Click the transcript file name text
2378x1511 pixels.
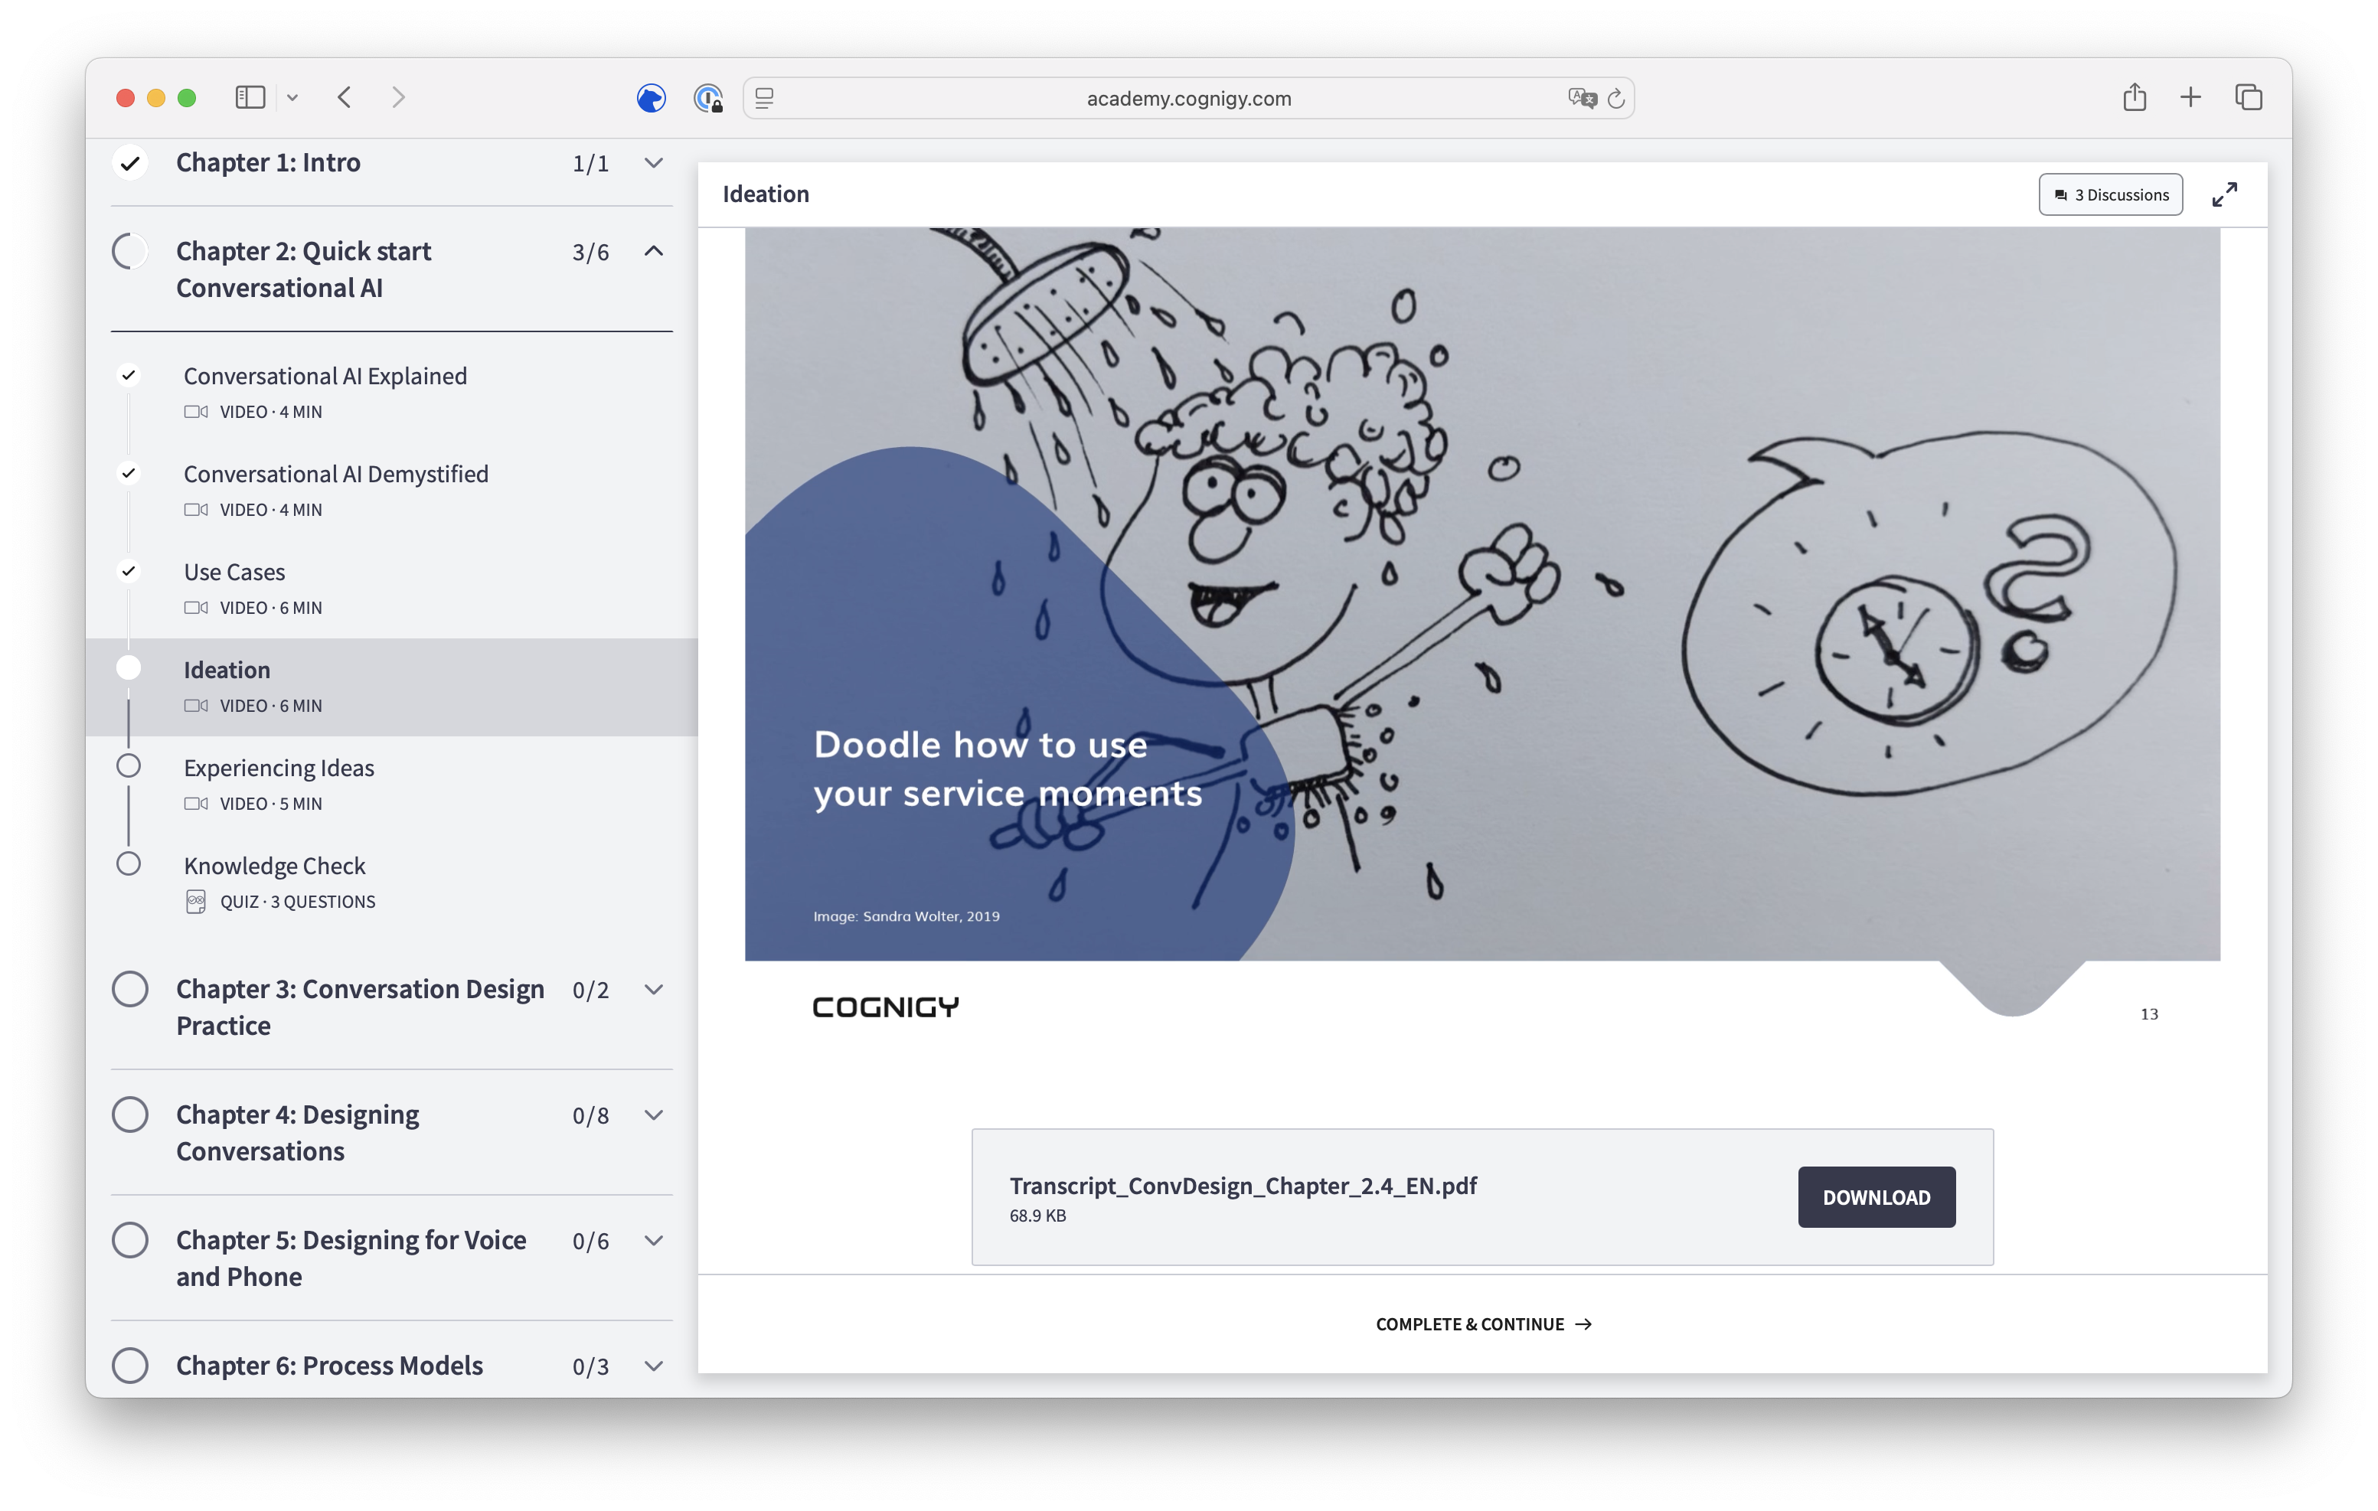[x=1243, y=1185]
